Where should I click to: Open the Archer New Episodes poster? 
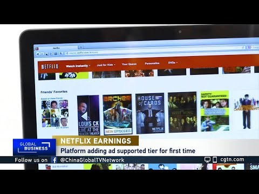click(118, 114)
